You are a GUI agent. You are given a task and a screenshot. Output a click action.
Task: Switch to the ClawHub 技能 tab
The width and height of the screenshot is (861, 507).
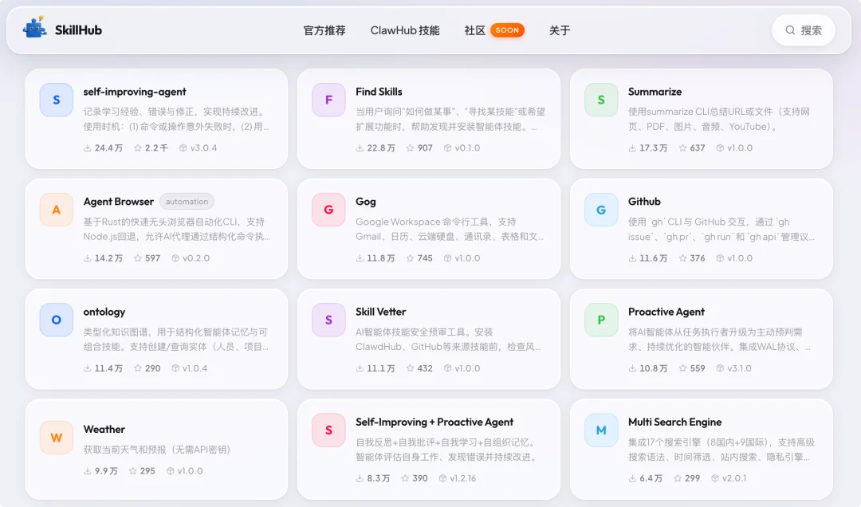[405, 30]
